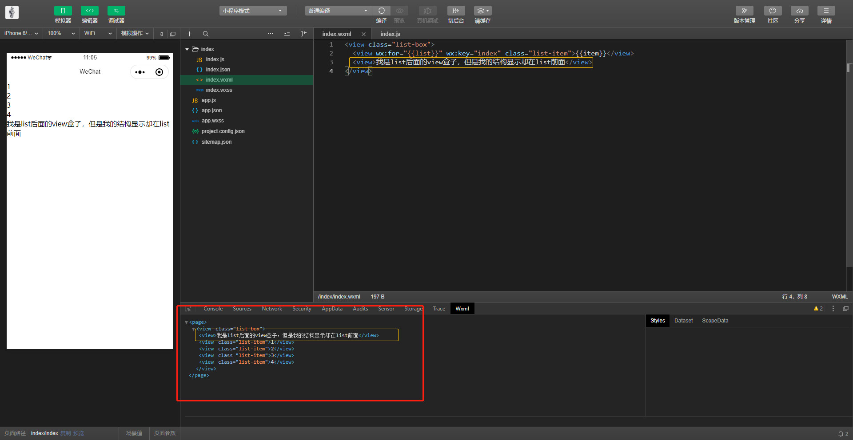
Task: Collapse the index folder in file tree
Action: click(187, 49)
